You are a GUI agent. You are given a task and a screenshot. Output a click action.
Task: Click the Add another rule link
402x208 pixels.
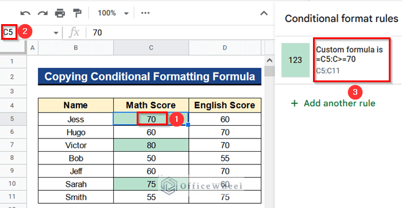pos(339,103)
